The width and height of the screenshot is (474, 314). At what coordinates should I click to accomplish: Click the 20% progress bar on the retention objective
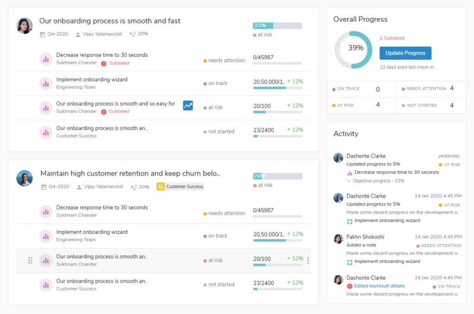tap(277, 176)
